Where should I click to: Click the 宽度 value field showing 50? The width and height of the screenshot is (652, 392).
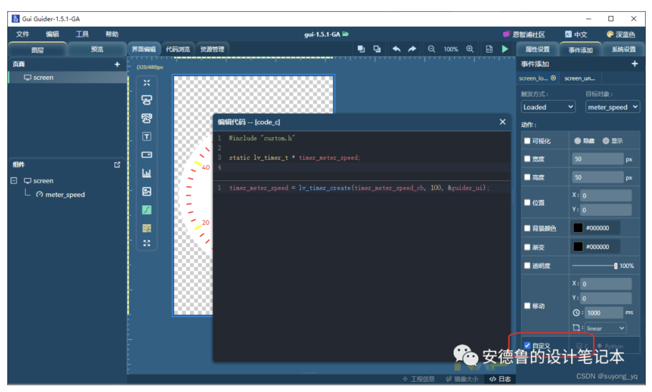pos(598,159)
